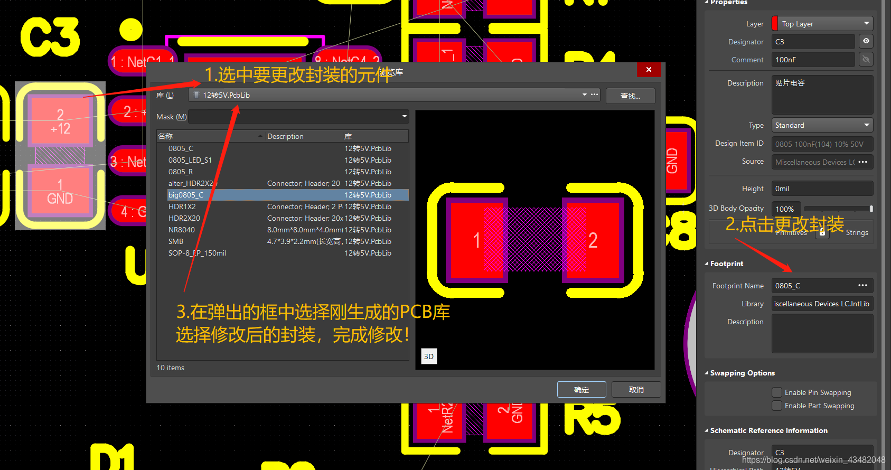The image size is (891, 470).
Task: Open Layer dropdown showing Top Layer
Action: tap(822, 24)
